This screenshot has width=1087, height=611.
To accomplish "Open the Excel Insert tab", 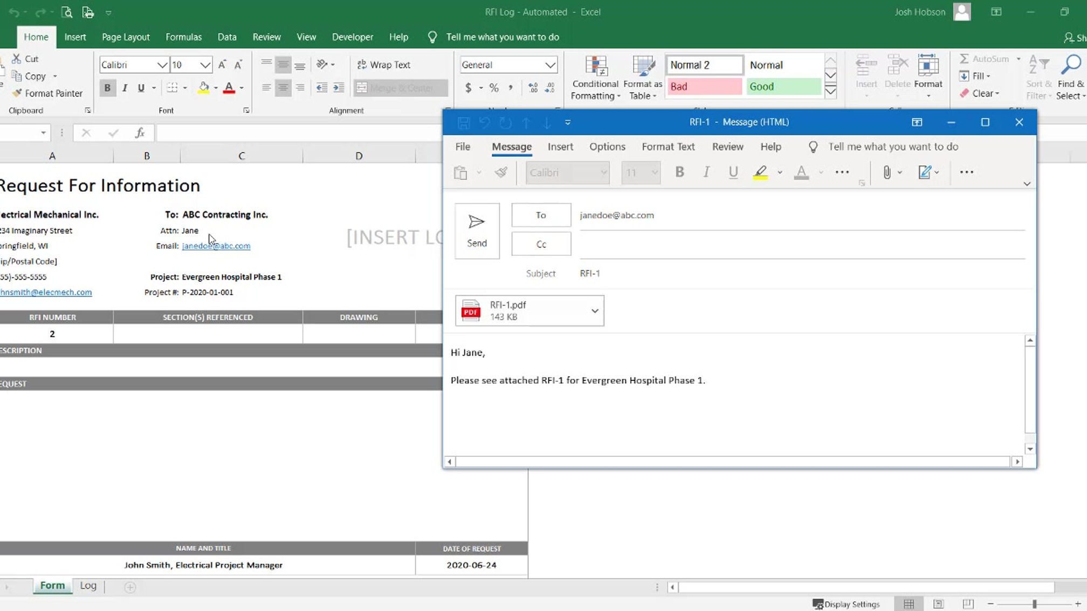I will [75, 37].
